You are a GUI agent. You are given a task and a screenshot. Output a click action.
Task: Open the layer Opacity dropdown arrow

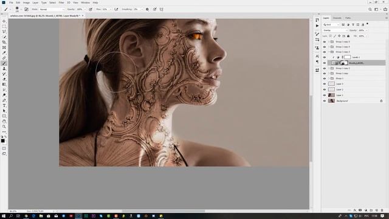[367, 30]
